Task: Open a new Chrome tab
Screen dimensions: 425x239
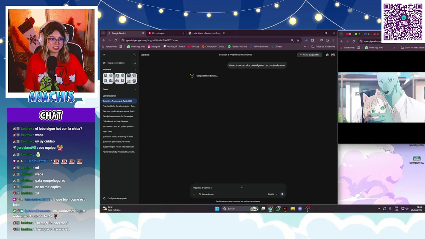Action: pos(230,33)
